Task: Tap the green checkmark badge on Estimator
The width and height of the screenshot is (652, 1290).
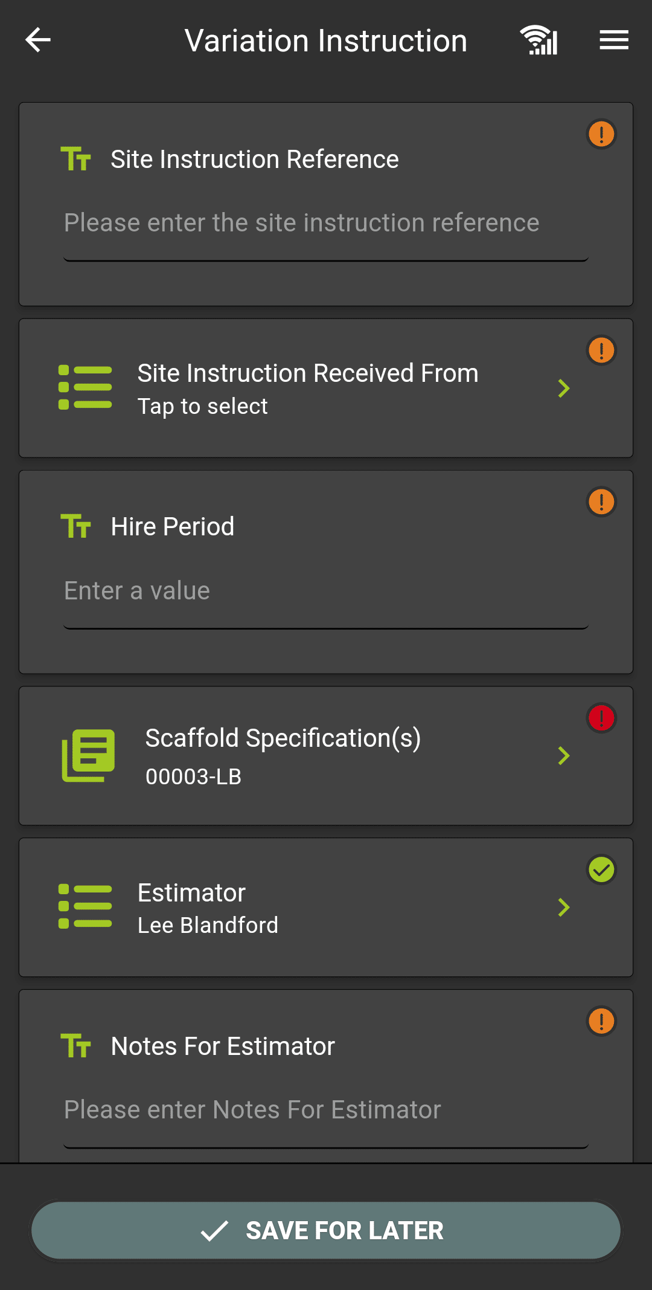Action: [x=601, y=869]
